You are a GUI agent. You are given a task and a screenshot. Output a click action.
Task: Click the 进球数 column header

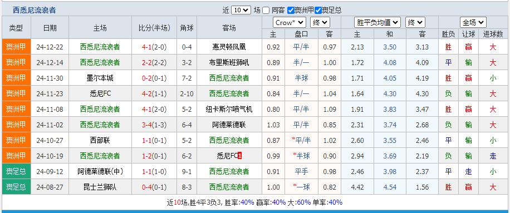pos(493,34)
